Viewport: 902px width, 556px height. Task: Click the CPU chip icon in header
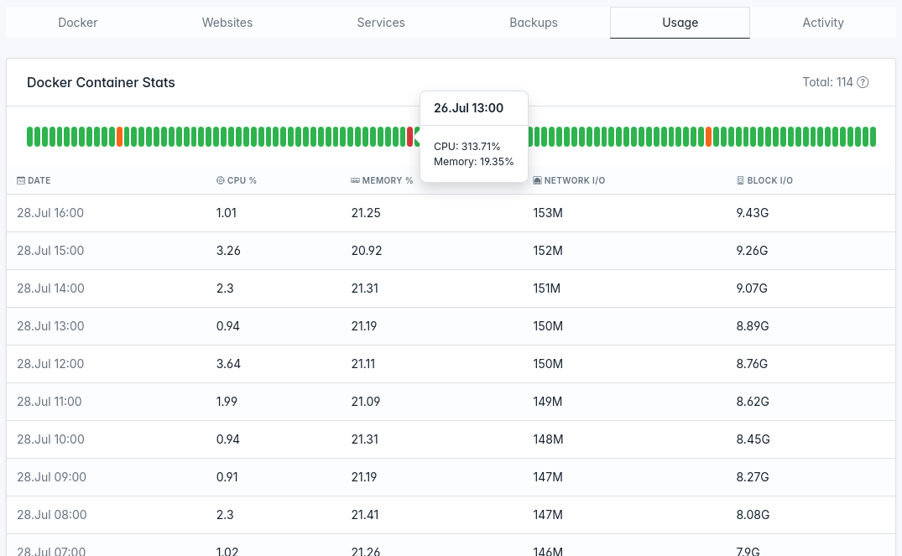click(221, 180)
